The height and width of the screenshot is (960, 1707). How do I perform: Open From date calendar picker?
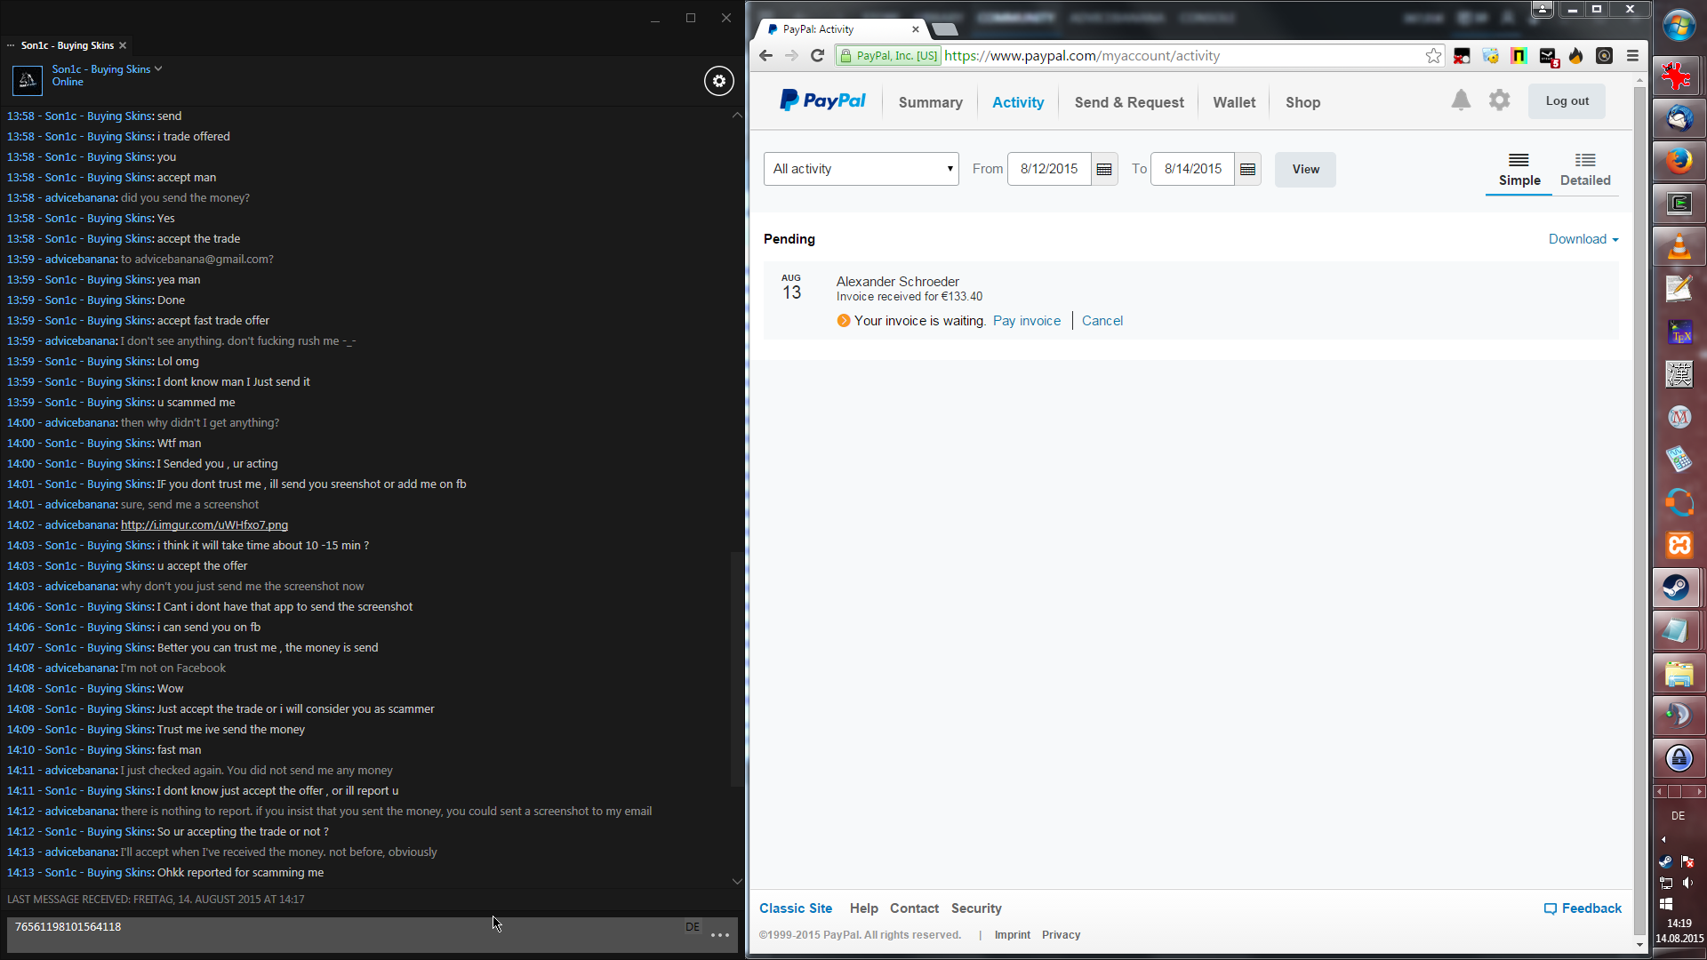point(1104,169)
